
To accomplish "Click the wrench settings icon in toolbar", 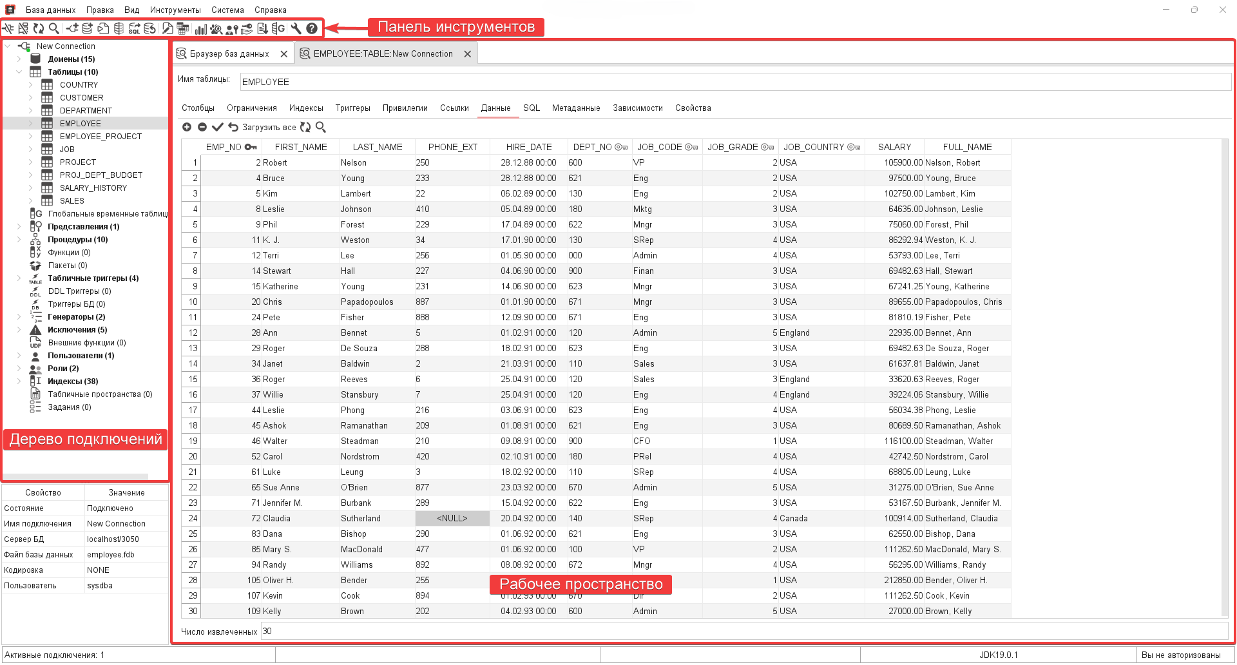I will click(x=296, y=28).
